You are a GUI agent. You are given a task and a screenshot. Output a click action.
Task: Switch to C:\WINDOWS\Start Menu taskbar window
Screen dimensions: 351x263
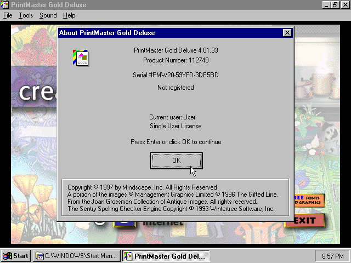click(x=77, y=256)
